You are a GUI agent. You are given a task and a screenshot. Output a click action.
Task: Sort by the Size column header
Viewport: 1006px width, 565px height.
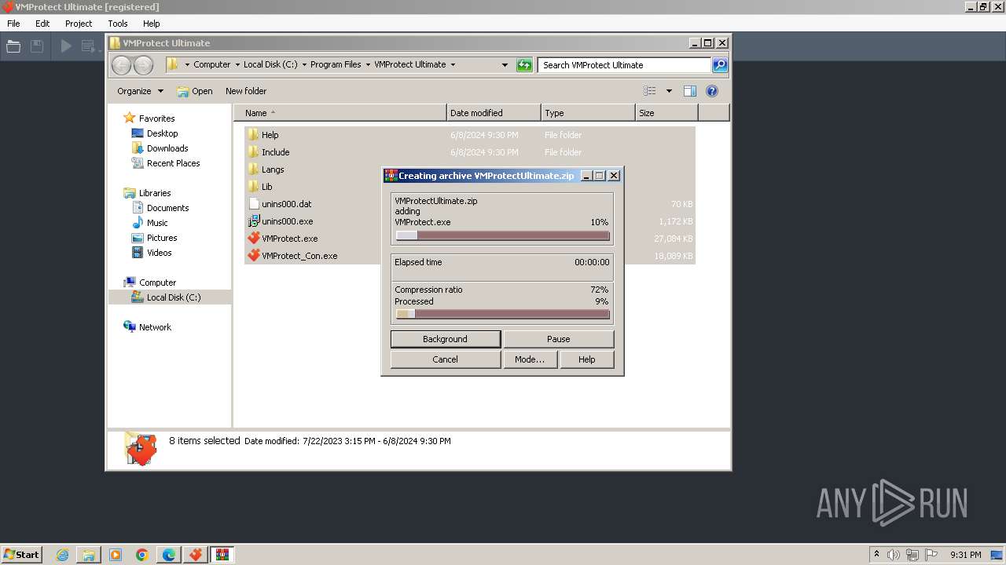[x=666, y=113]
